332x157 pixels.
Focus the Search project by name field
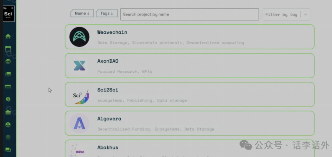click(x=189, y=14)
